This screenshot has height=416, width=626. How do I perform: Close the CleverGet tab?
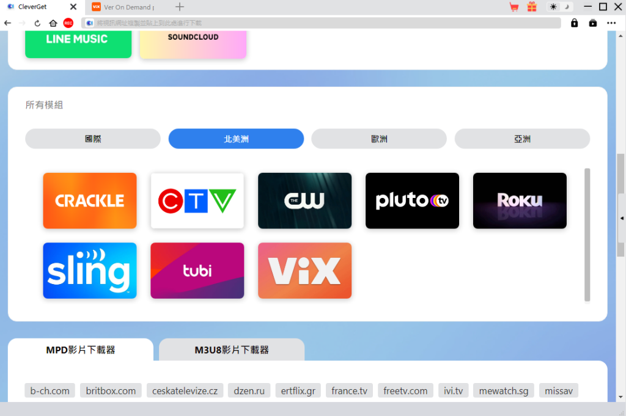coord(73,7)
